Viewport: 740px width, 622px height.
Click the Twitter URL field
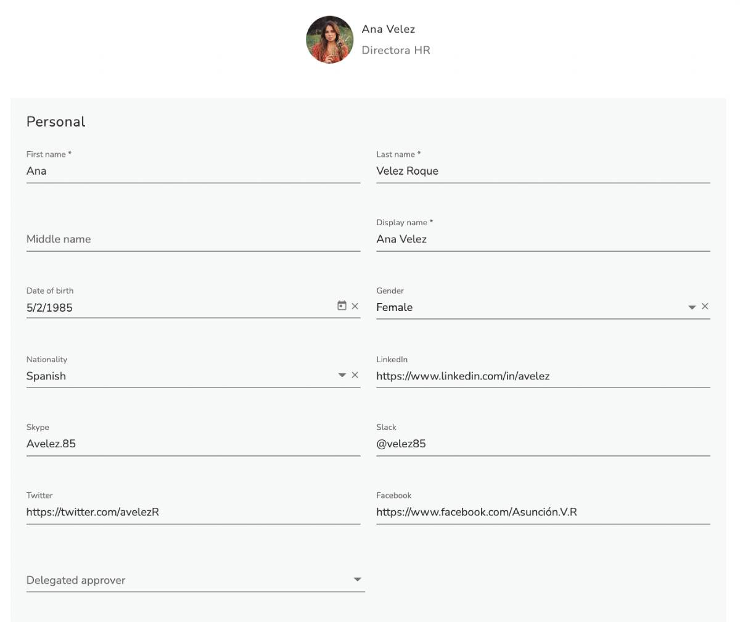click(185, 512)
